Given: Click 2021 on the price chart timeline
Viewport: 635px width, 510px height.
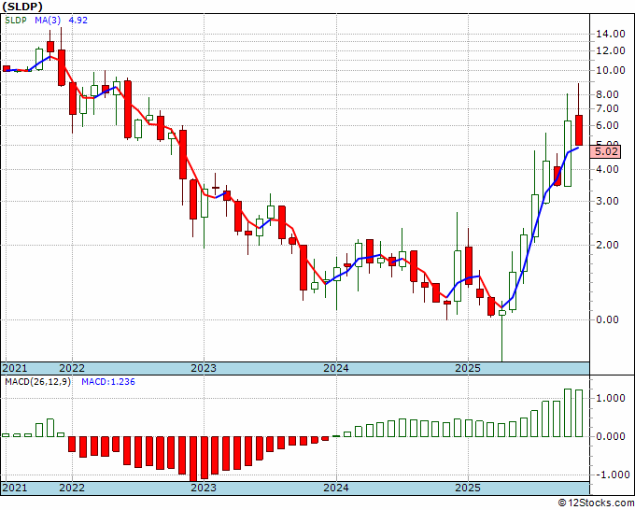Looking at the screenshot, I should click(x=15, y=368).
